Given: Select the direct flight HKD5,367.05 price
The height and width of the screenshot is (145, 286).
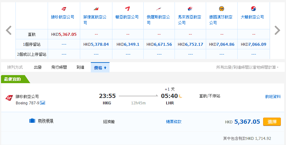Looking at the screenshot, I should click(x=64, y=34).
